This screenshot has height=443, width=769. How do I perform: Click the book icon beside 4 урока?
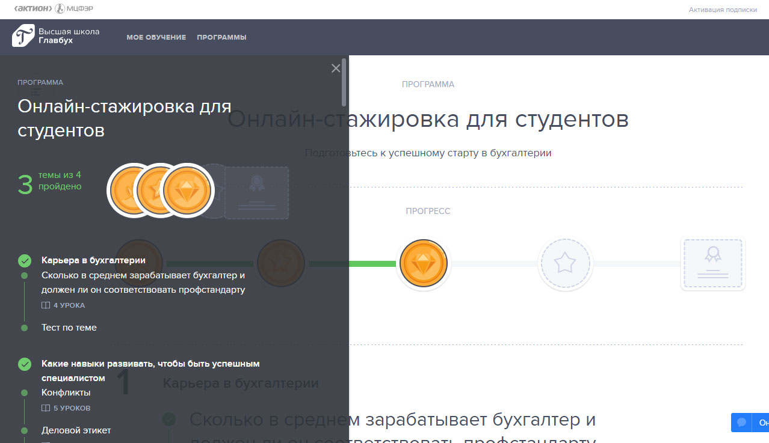click(x=46, y=305)
